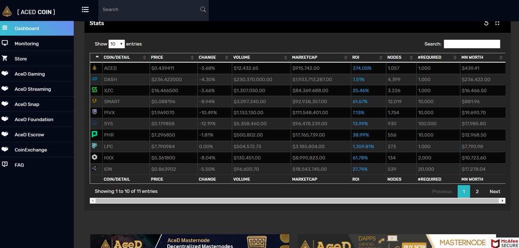Click the Stats panel fullscreen icon

tap(497, 23)
